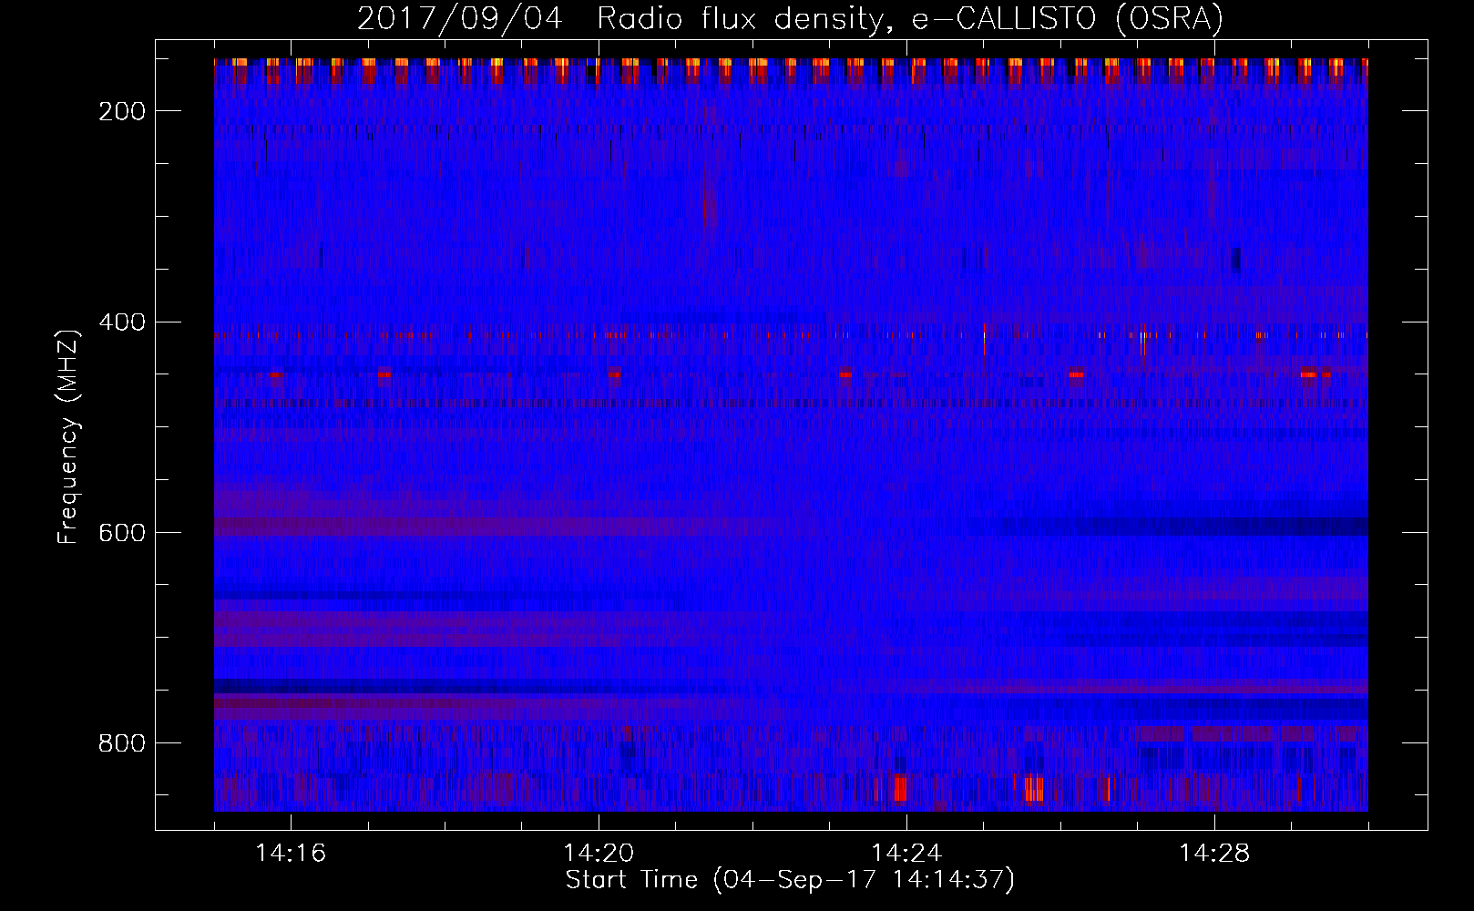Click the plot title 'Radio flux density, e-CALLISTO (OSRA)'
The width and height of the screenshot is (1474, 911).
pyautogui.click(x=910, y=18)
